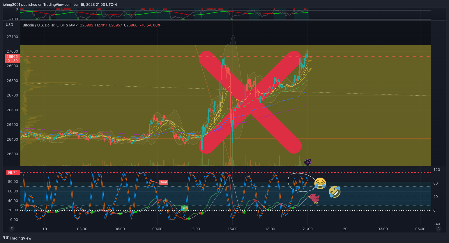This screenshot has height=243, width=449.
Task: Click the 20.00 oscillator scale label
Action: pos(13,210)
